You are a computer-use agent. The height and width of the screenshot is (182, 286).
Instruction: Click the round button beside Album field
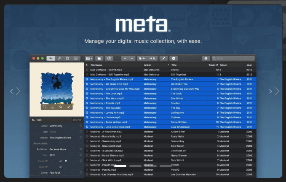pos(80,137)
